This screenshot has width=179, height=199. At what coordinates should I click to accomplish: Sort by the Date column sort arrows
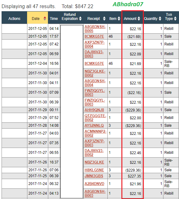[x=45, y=18]
